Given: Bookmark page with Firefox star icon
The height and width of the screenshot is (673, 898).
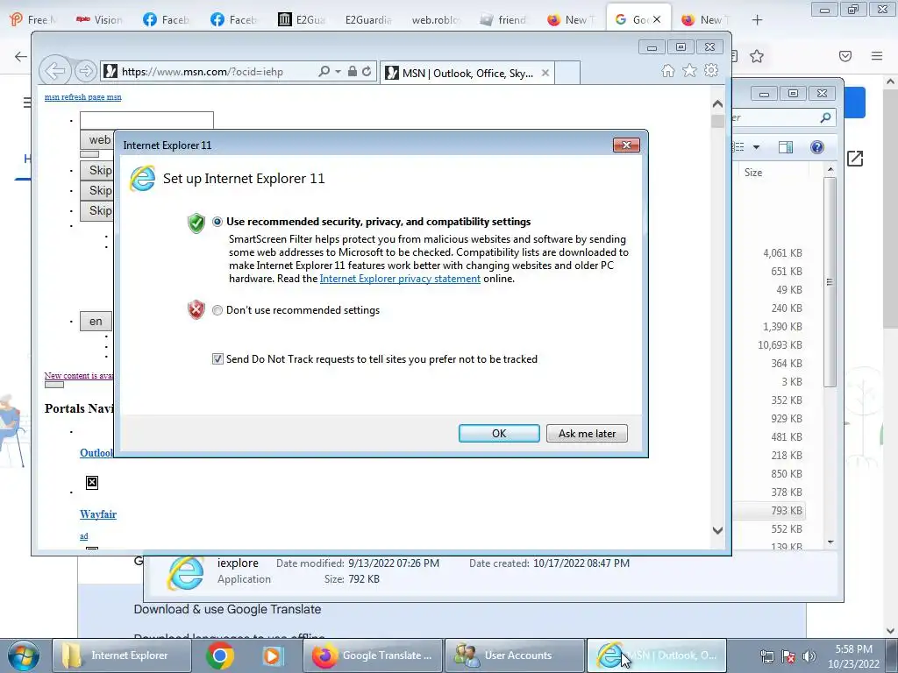Looking at the screenshot, I should click(757, 56).
